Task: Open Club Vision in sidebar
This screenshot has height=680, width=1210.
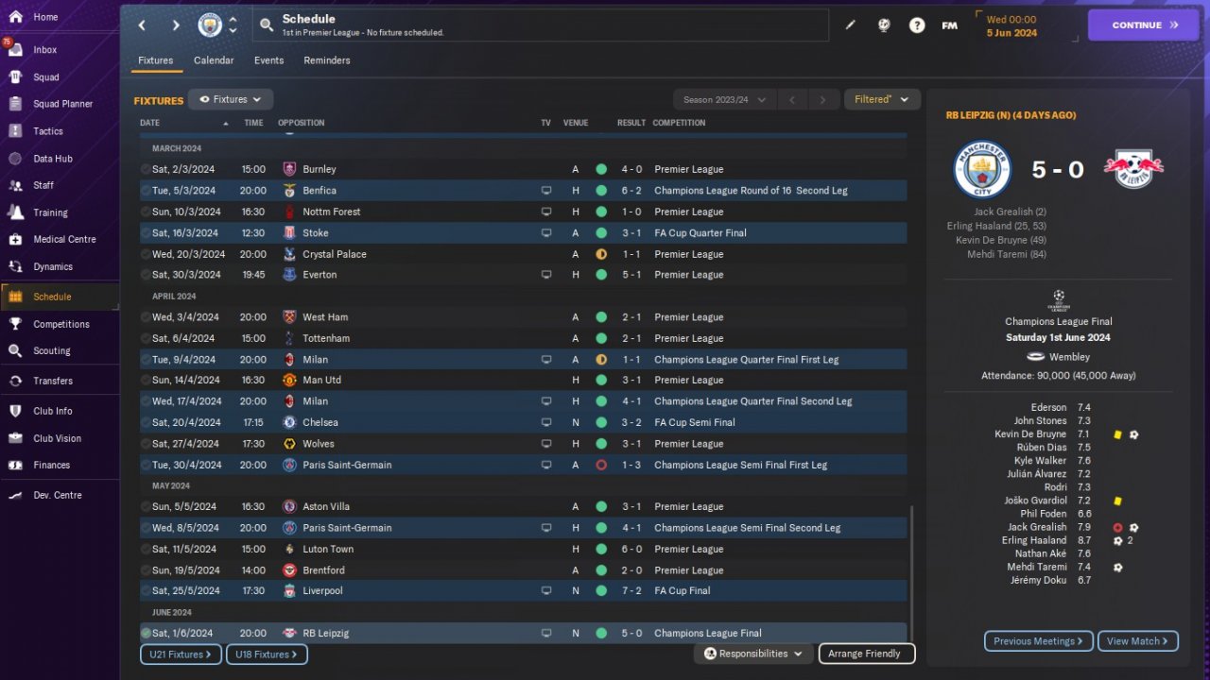Action: point(57,438)
